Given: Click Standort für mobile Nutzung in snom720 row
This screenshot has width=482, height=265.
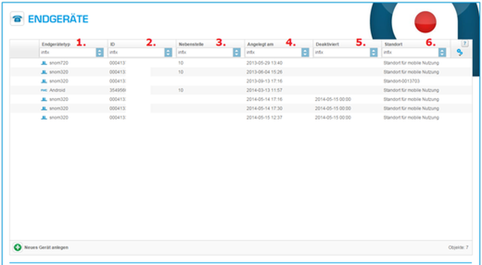Looking at the screenshot, I should [x=411, y=63].
